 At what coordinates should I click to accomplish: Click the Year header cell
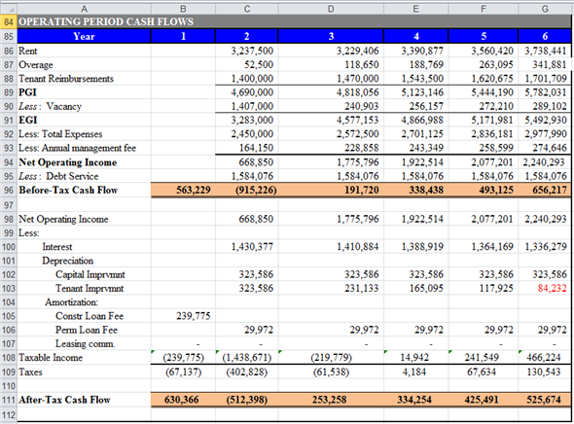click(x=84, y=36)
